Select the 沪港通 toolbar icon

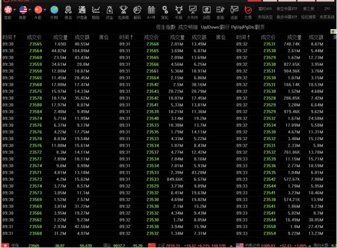82,10
